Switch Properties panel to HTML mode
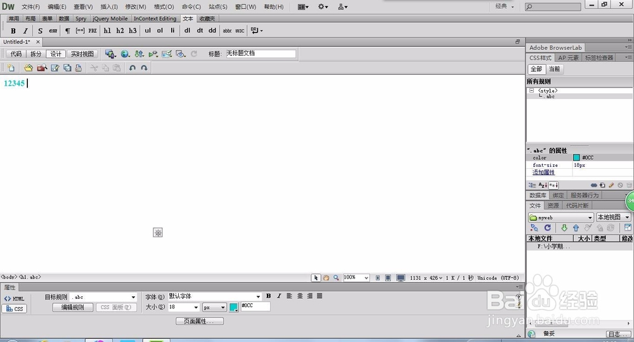Screen dimensions: 634x342 point(14,299)
